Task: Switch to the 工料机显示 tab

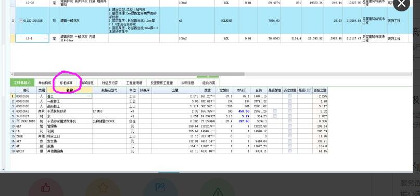Action: click(x=22, y=82)
